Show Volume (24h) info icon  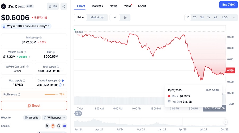pyautogui.click(x=25, y=52)
